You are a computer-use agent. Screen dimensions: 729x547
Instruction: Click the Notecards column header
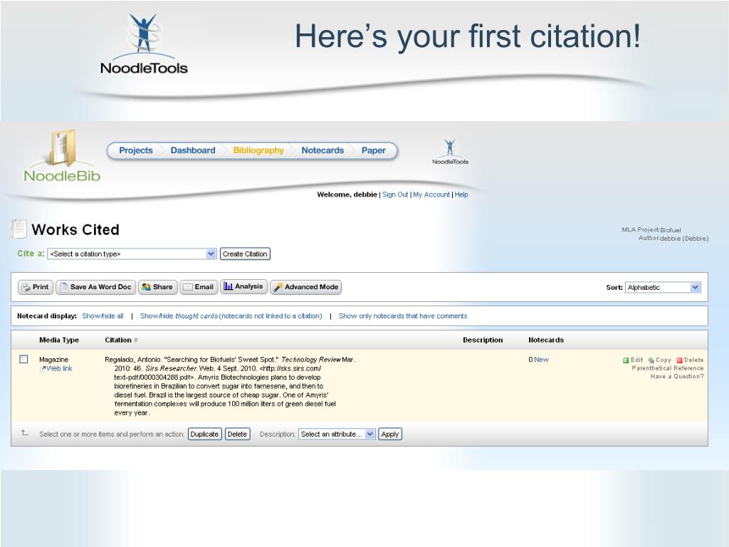pos(546,340)
